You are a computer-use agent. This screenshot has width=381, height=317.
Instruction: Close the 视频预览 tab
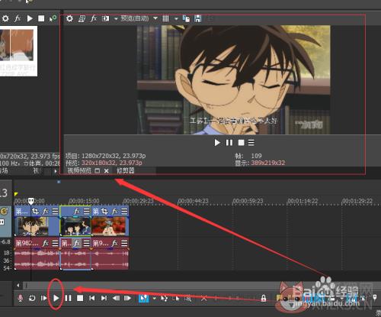tap(107, 171)
